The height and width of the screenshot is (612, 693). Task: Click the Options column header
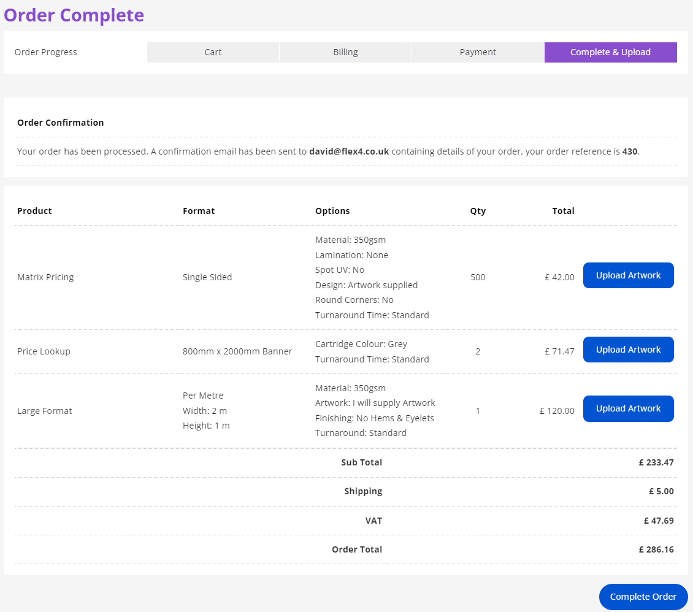pos(332,211)
